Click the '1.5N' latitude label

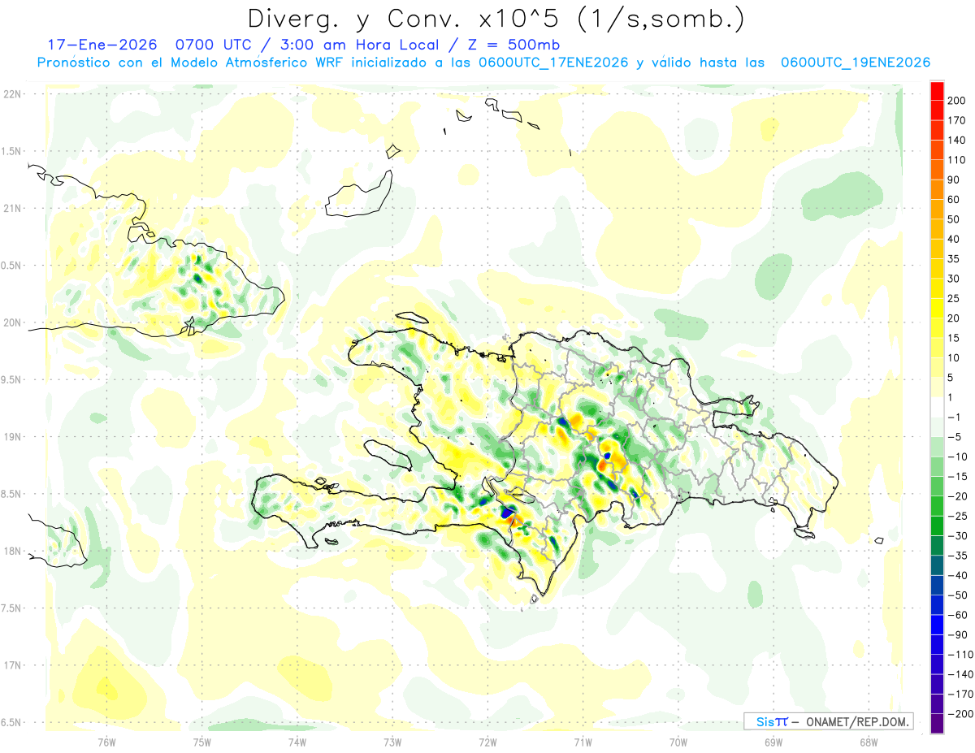click(x=12, y=151)
